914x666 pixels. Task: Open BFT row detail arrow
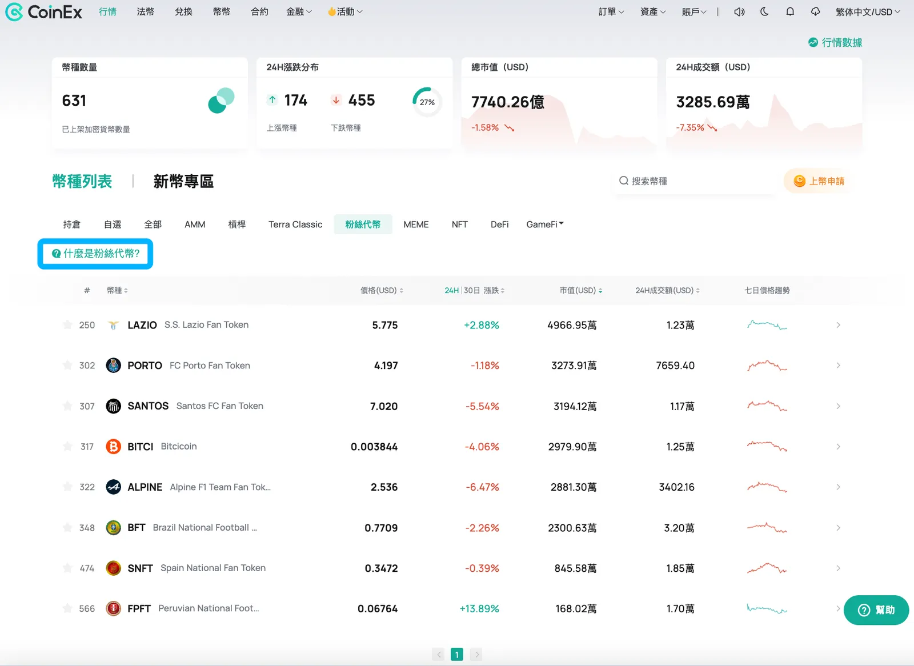[838, 528]
